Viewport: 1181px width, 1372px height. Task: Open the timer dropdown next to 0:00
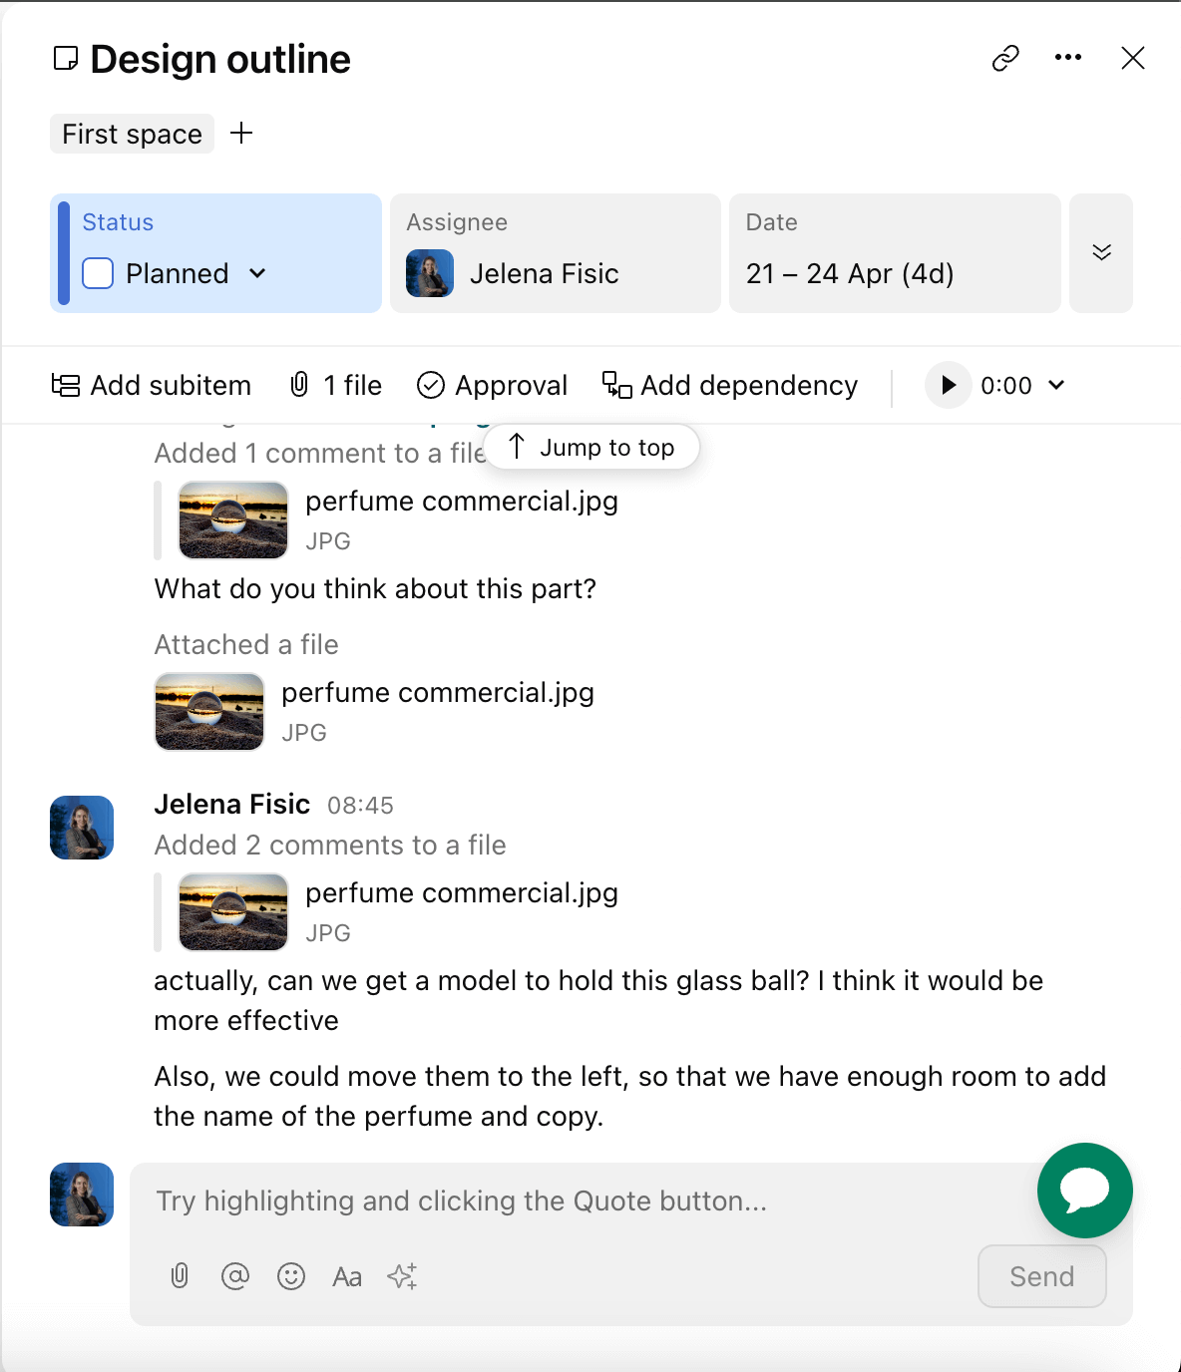click(x=1057, y=385)
